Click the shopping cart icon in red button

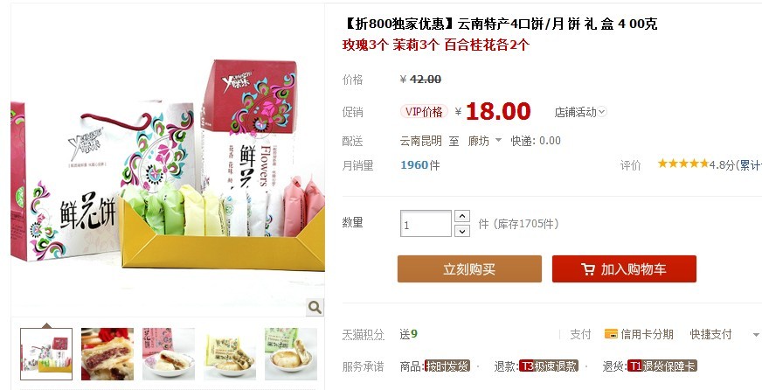[588, 269]
